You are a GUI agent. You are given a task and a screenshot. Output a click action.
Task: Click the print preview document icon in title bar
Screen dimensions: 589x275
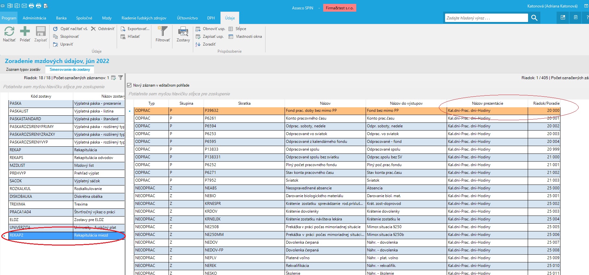(46, 5)
